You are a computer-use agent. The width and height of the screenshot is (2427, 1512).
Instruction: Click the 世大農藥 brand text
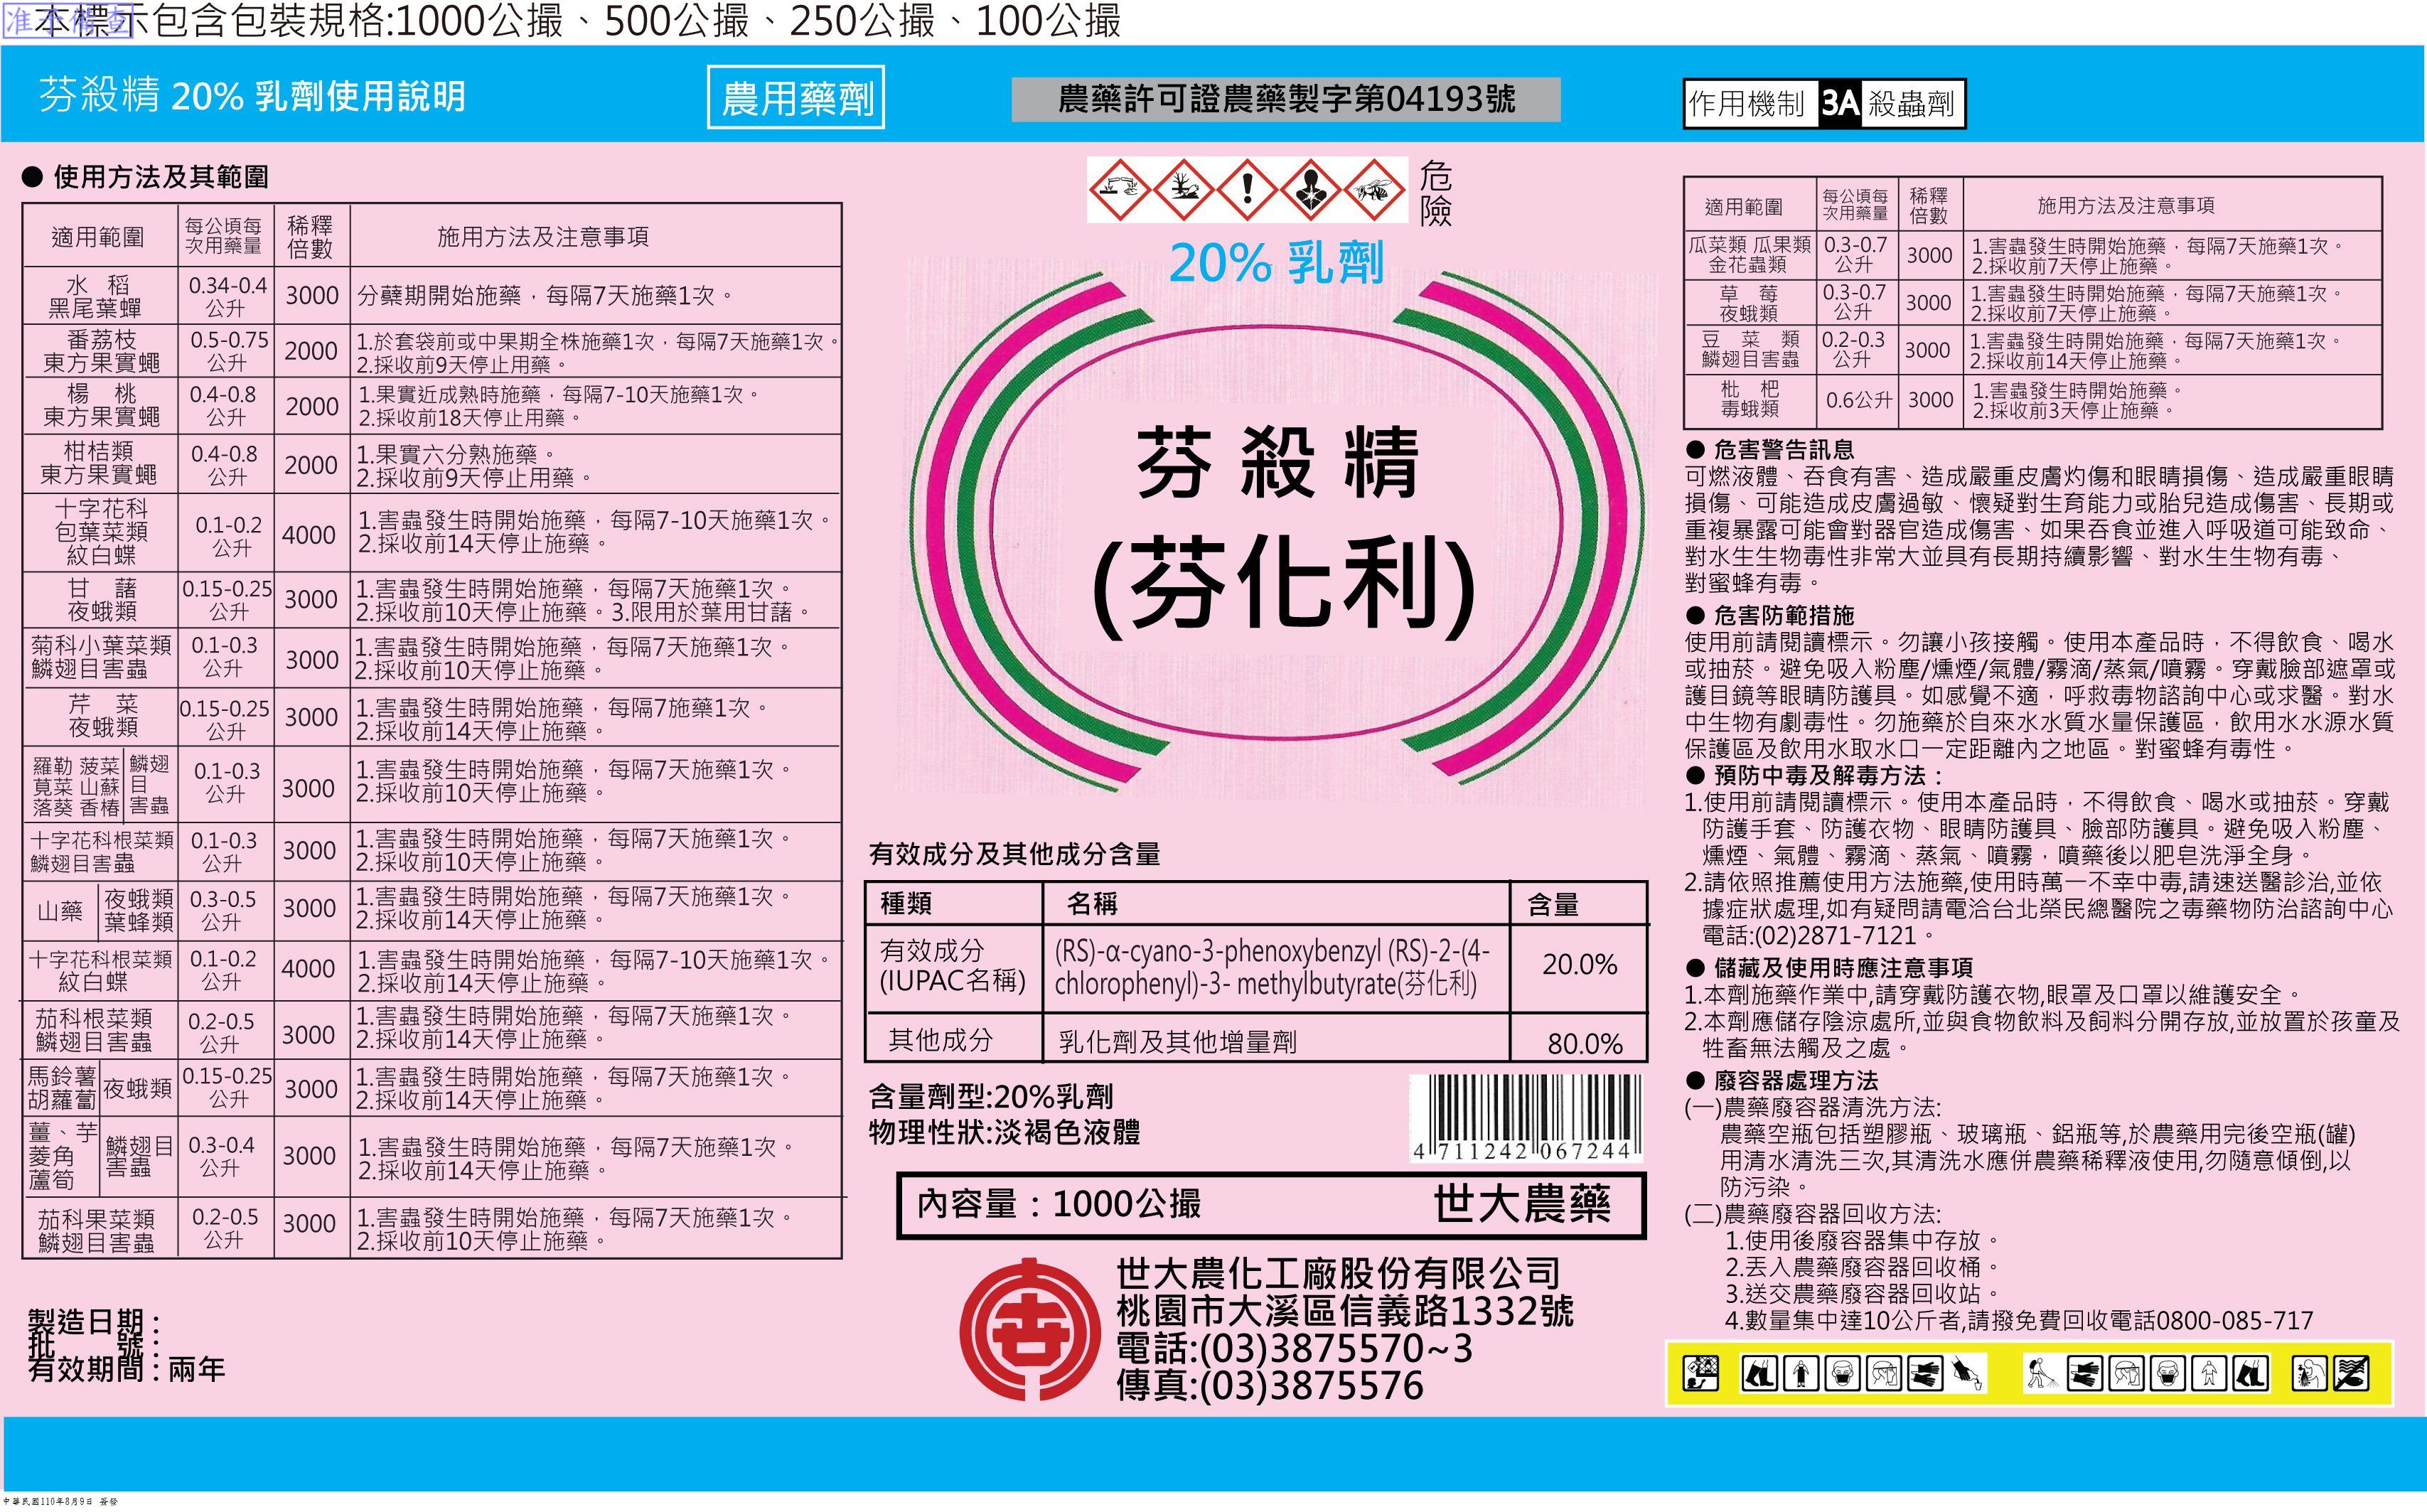[1522, 1204]
